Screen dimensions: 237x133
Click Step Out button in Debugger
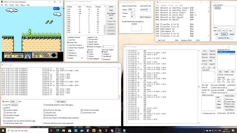[205, 54]
